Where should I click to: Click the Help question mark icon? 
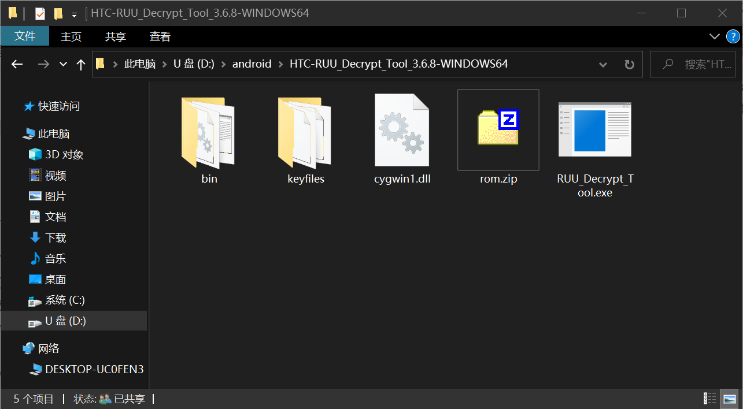coord(732,37)
